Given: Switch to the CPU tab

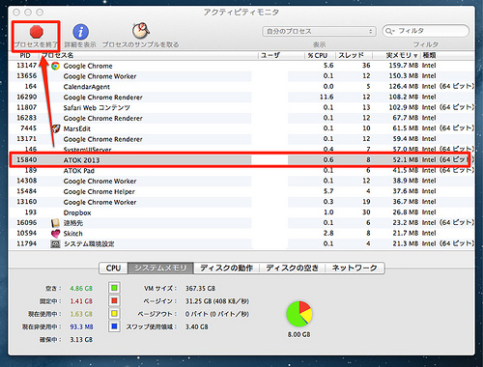Looking at the screenshot, I should [113, 268].
